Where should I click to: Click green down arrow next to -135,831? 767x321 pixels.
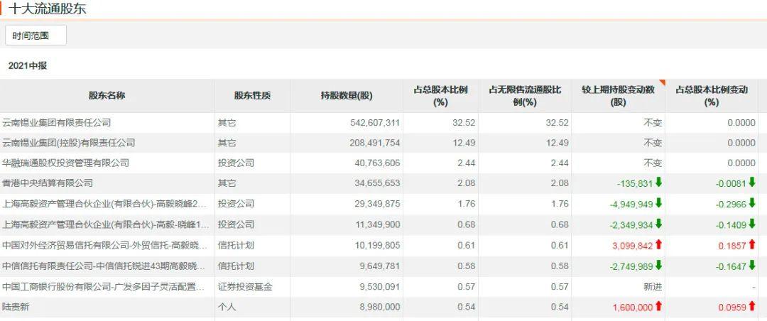click(x=658, y=183)
